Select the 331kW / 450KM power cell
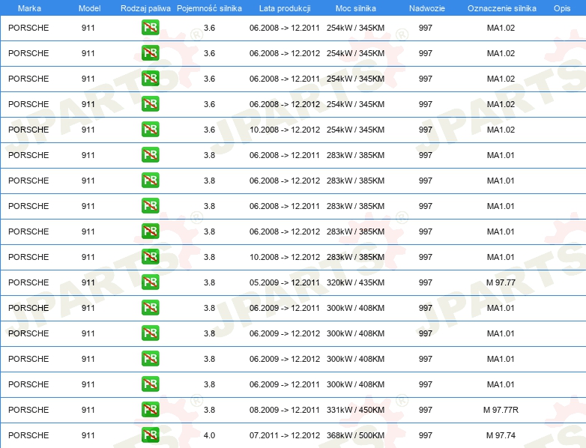The width and height of the screenshot is (586, 448). (x=355, y=410)
